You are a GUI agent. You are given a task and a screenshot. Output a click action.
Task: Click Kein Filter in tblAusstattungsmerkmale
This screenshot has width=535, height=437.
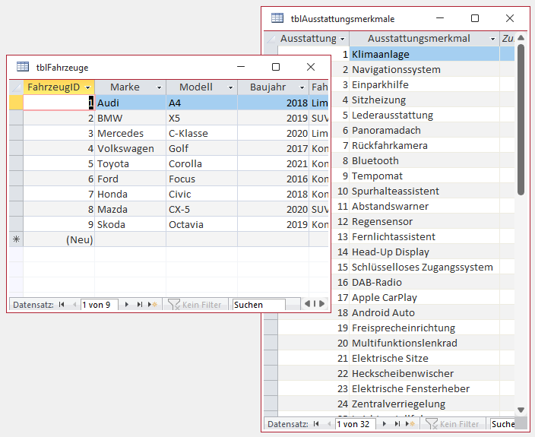click(x=452, y=424)
